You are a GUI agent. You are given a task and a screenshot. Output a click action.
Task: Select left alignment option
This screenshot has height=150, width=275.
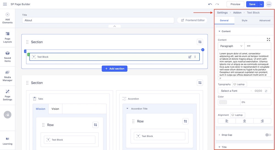point(227,121)
